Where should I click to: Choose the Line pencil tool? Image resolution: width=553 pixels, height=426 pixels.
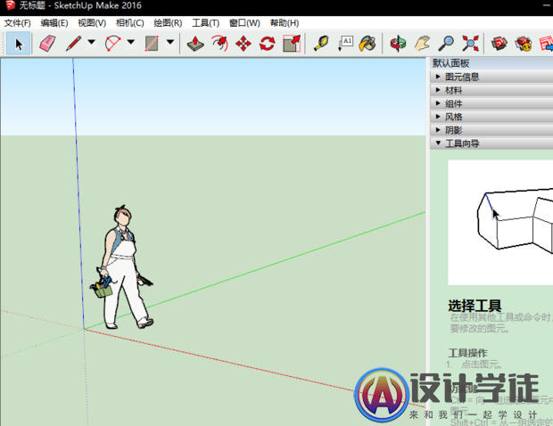tap(74, 44)
